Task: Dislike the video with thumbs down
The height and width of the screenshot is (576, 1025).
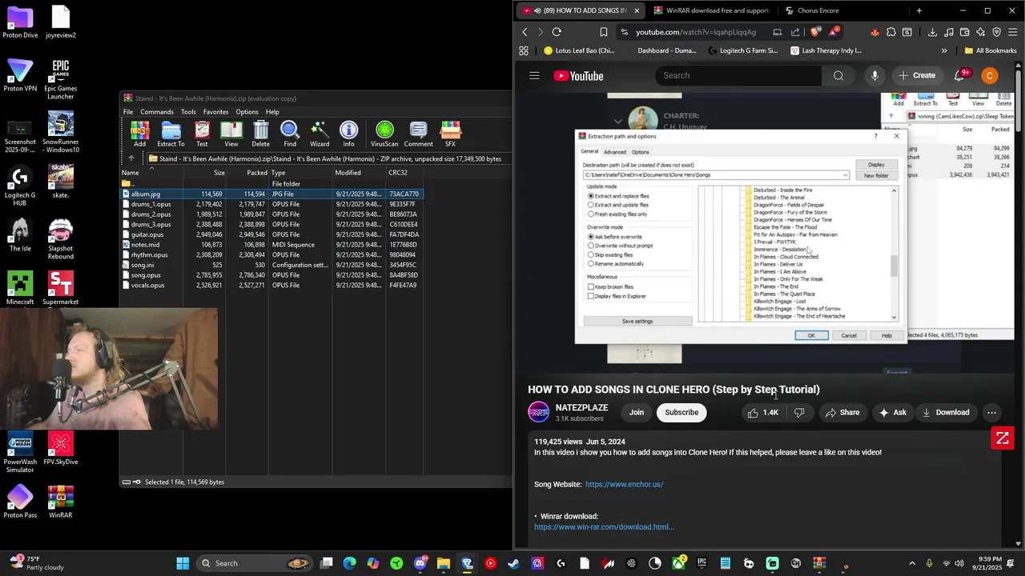Action: tap(799, 413)
